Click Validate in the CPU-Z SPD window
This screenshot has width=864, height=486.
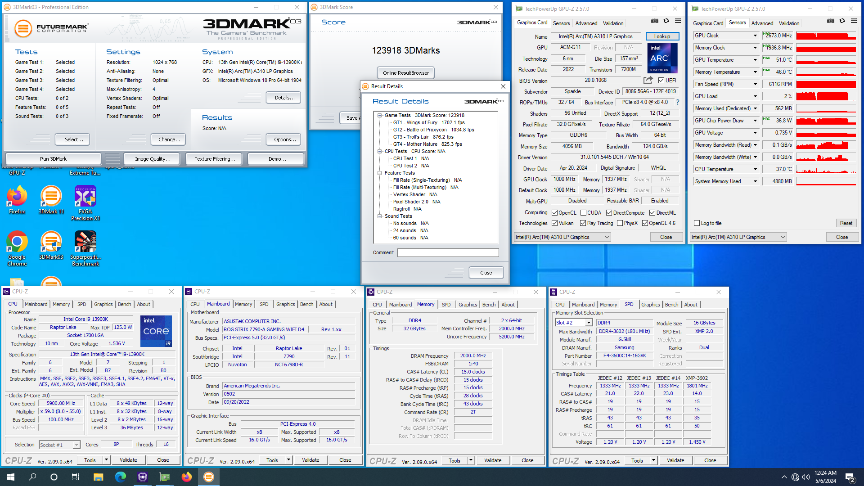pos(675,460)
